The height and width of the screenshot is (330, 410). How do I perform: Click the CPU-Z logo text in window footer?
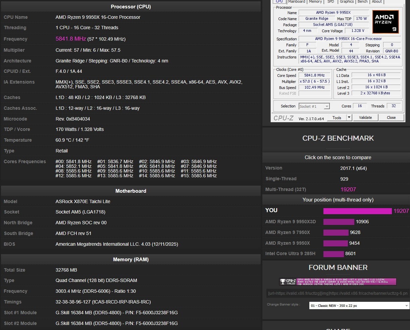(x=284, y=118)
